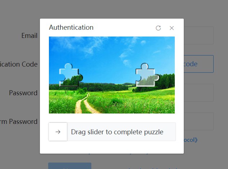This screenshot has height=169, width=228.
Task: Click the blue submit button at the bottom
Action: tap(70, 166)
